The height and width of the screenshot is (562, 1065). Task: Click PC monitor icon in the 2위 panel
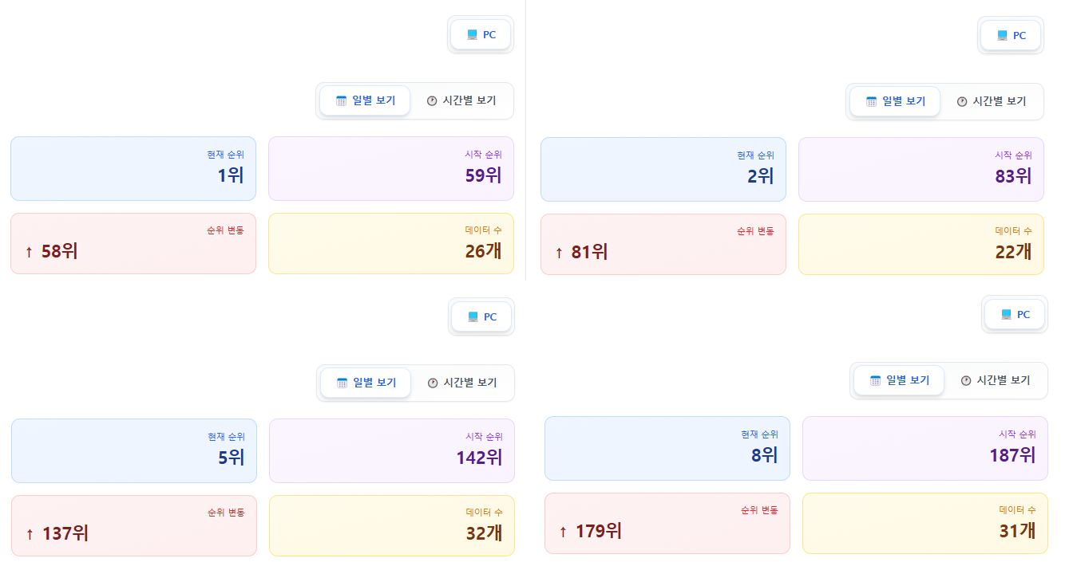tap(1003, 36)
